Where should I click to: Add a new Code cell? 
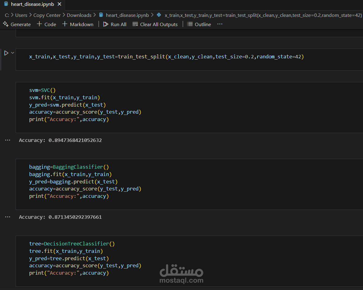pos(47,24)
